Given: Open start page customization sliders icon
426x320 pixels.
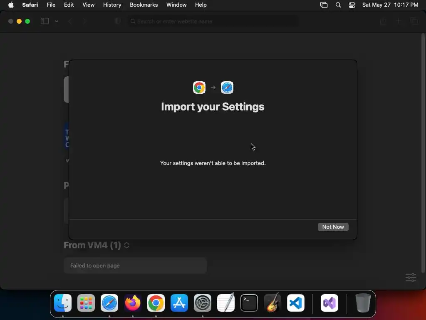Looking at the screenshot, I should [x=411, y=277].
